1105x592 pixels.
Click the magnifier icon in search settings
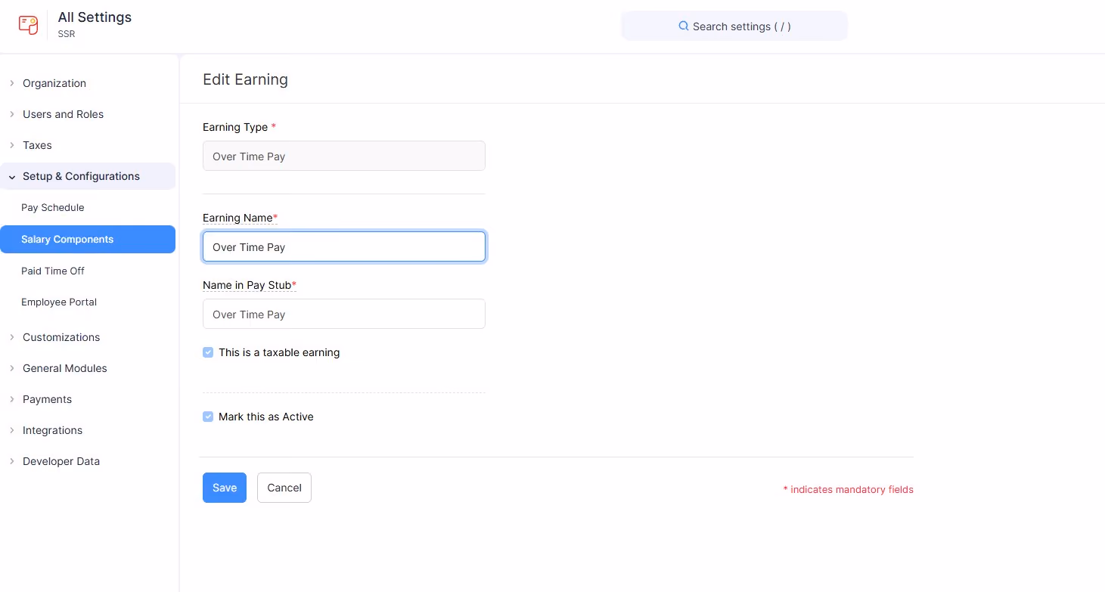684,26
